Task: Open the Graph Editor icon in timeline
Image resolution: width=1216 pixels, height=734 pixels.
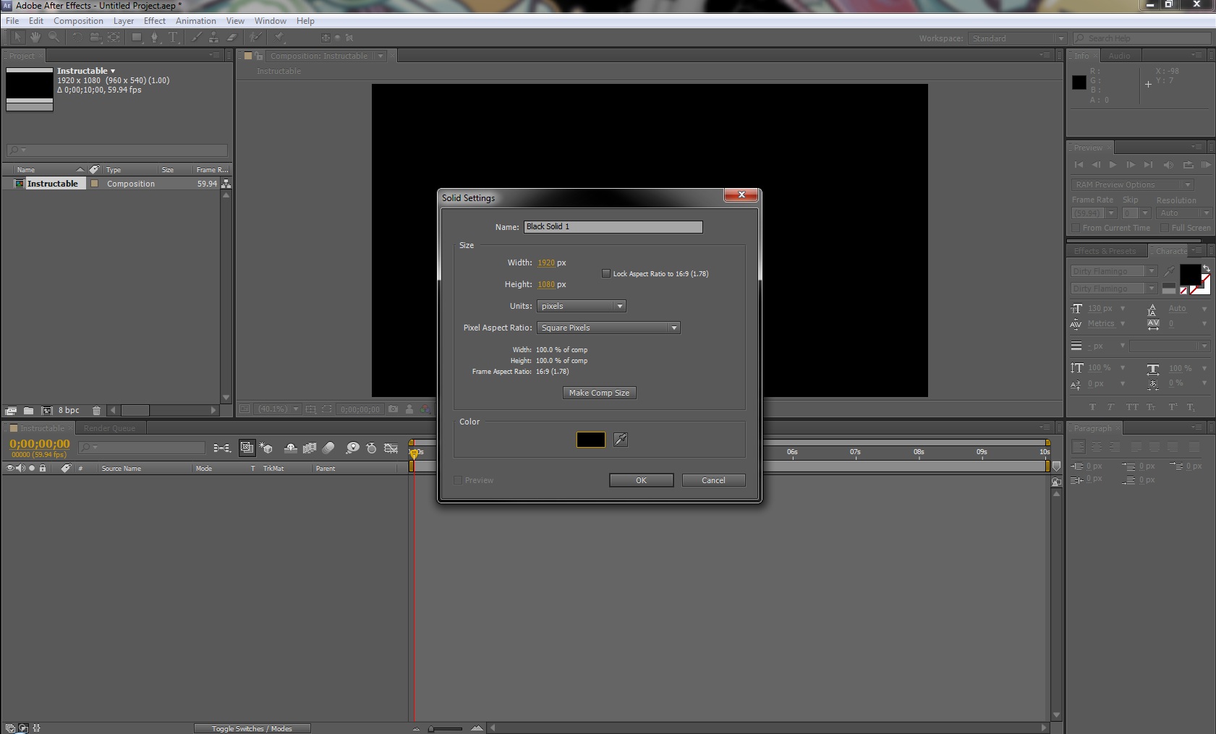Action: click(391, 448)
